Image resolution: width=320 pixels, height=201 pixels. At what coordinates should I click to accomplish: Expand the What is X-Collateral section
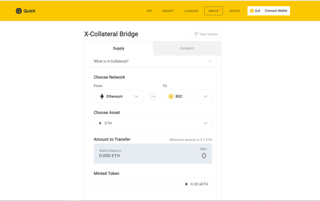[x=153, y=61]
